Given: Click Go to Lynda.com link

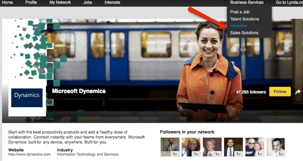Looking at the screenshot, I should click(289, 3).
